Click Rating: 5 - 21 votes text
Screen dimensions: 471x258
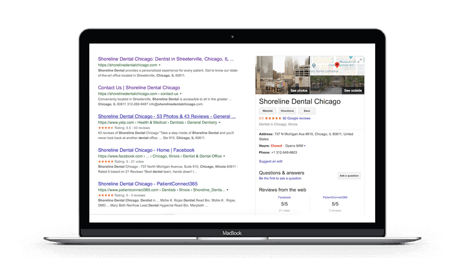(x=129, y=161)
